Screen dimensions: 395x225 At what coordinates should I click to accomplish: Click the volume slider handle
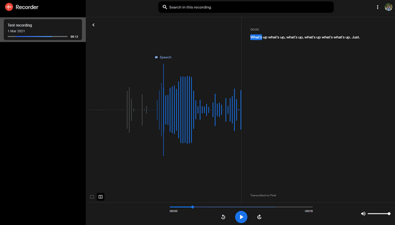(x=389, y=214)
